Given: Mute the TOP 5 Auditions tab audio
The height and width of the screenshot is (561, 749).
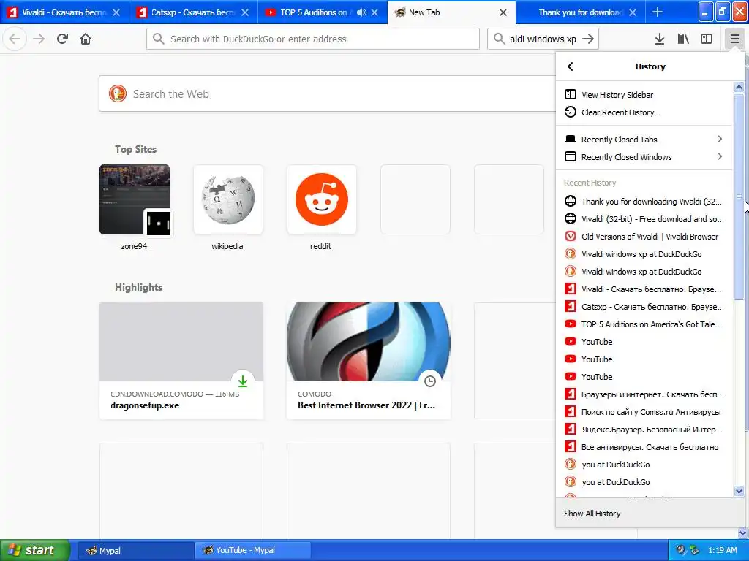Looking at the screenshot, I should [361, 12].
